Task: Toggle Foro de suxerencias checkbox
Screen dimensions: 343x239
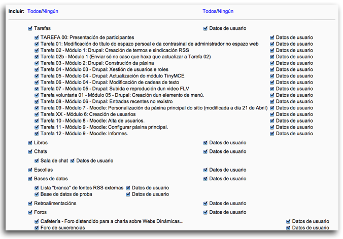Action: point(37,228)
